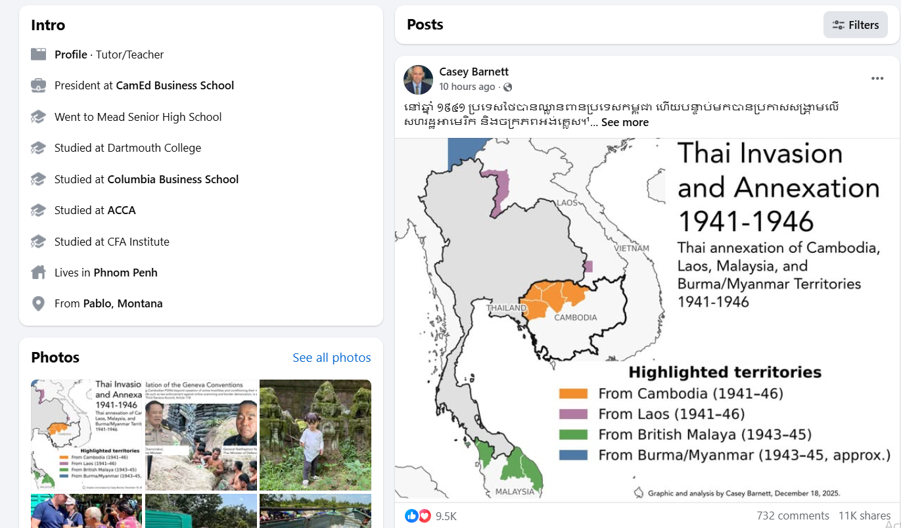Screen dimensions: 901x528
Task: Click the graduation cap beside Dartmouth College
Action: point(39,148)
